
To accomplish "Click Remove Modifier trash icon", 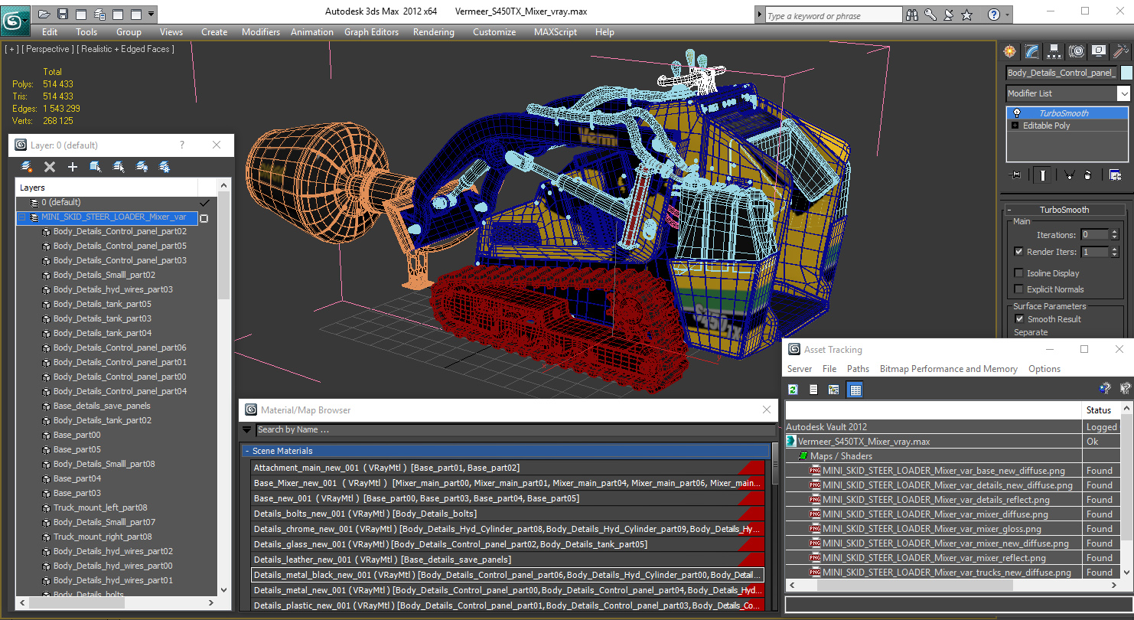I will [1088, 175].
